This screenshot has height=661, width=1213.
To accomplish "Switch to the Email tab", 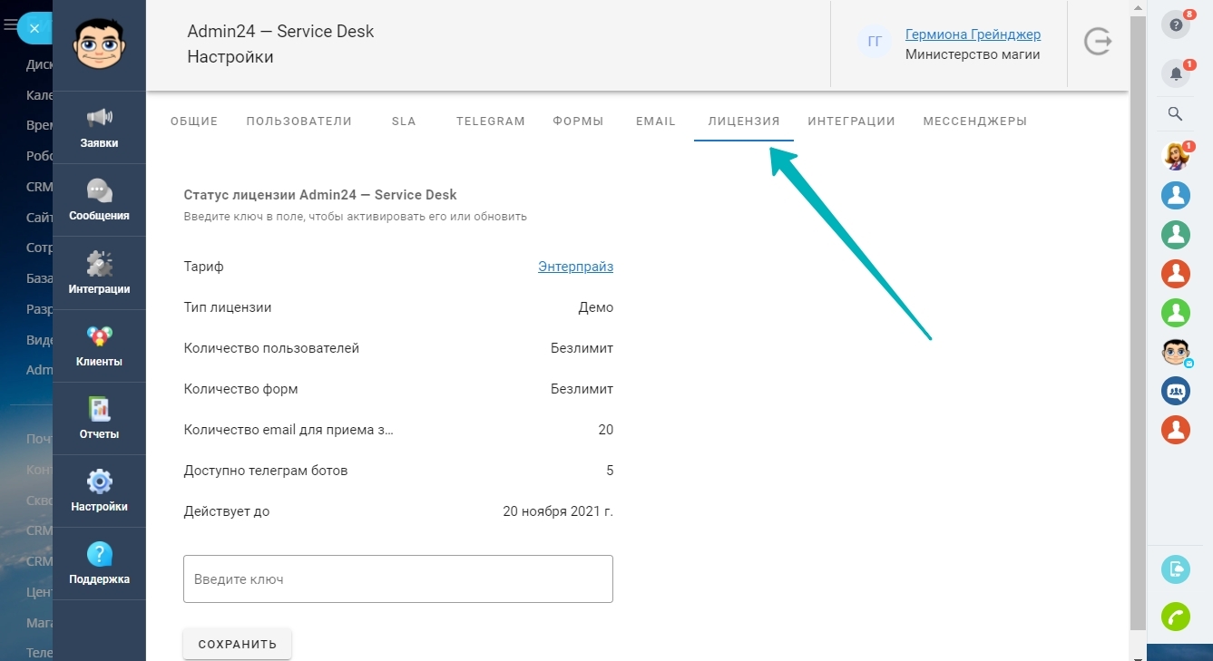I will pos(656,122).
